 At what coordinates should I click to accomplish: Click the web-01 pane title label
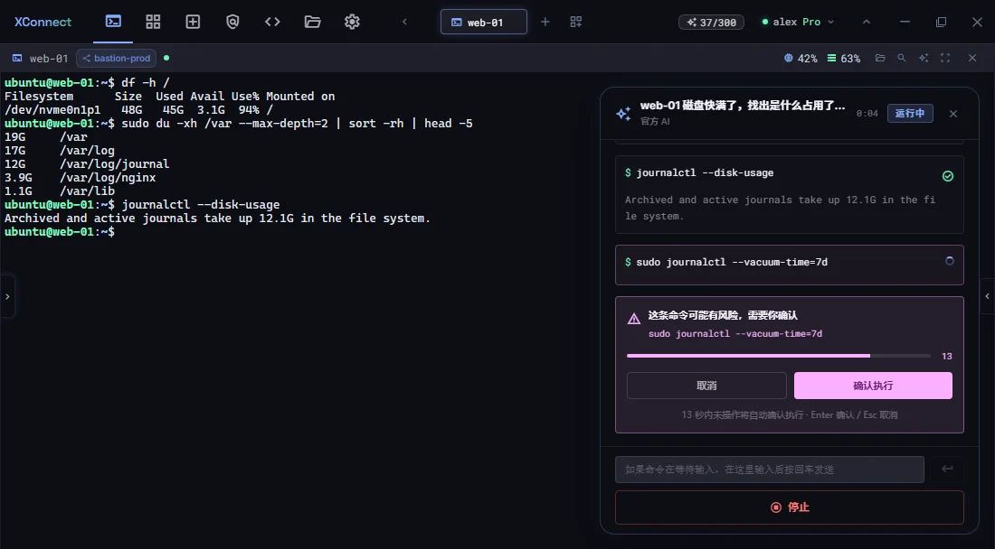pos(48,59)
